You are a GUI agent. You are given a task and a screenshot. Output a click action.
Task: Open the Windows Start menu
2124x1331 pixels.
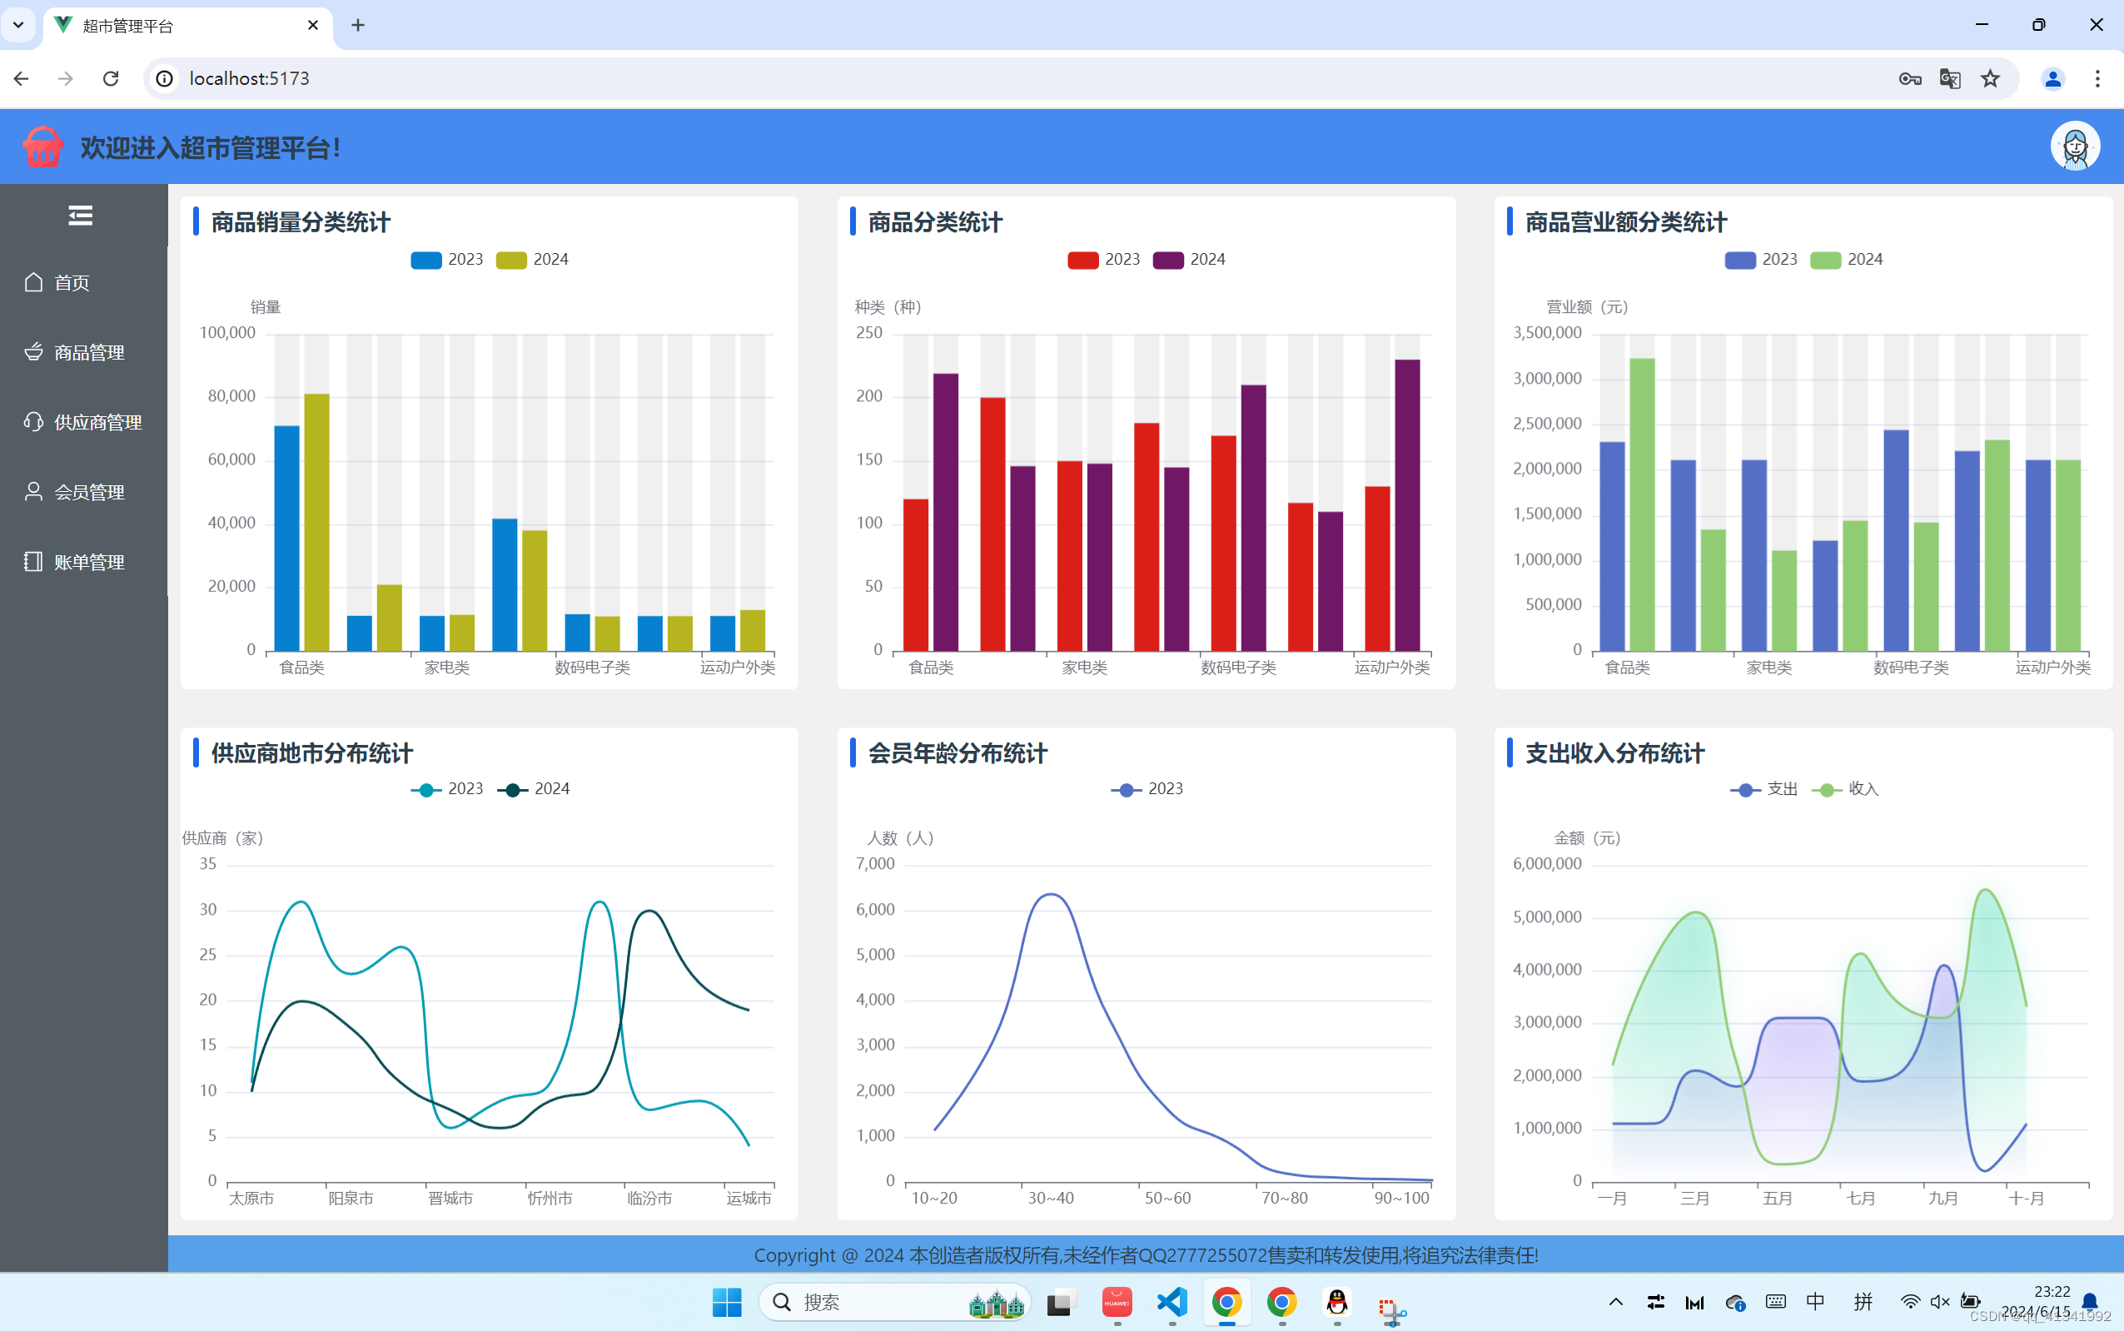coord(726,1302)
